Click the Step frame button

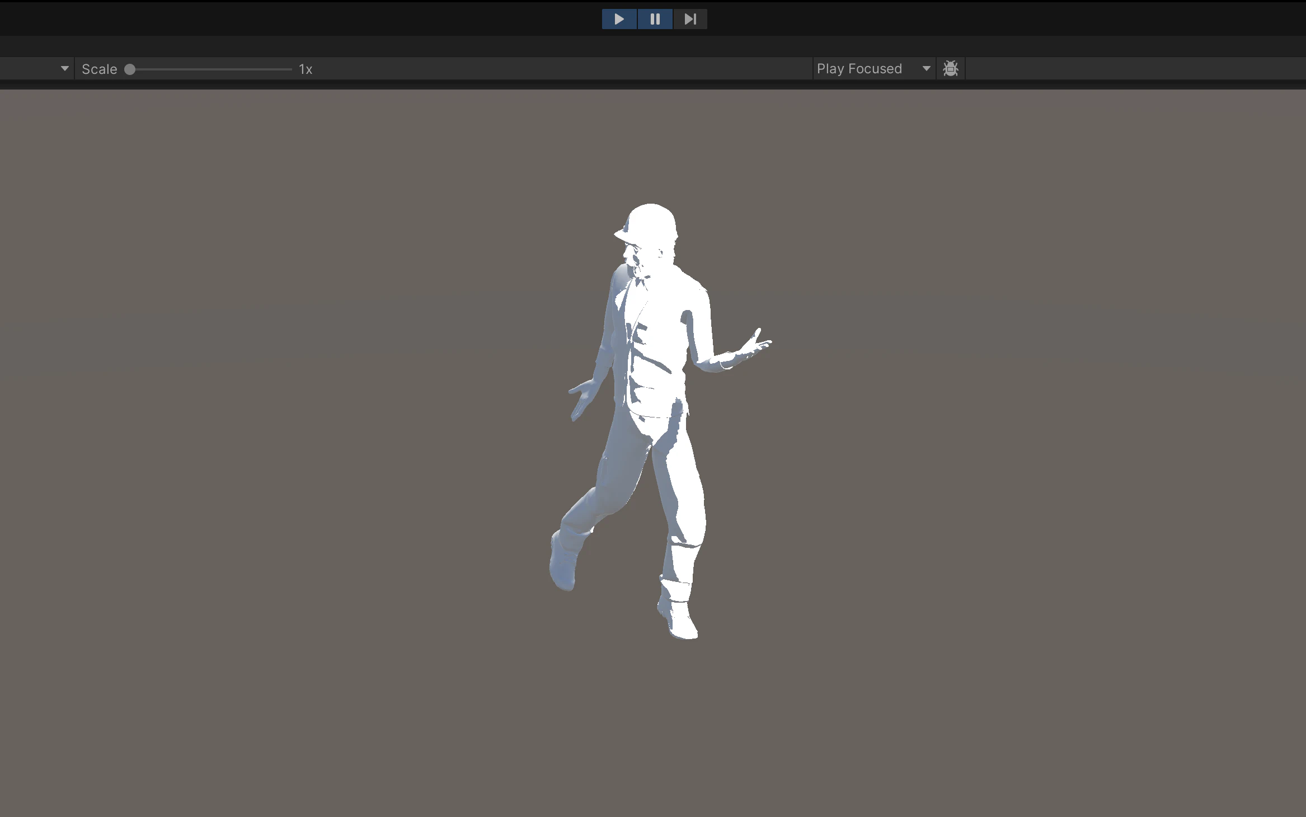[x=690, y=19]
